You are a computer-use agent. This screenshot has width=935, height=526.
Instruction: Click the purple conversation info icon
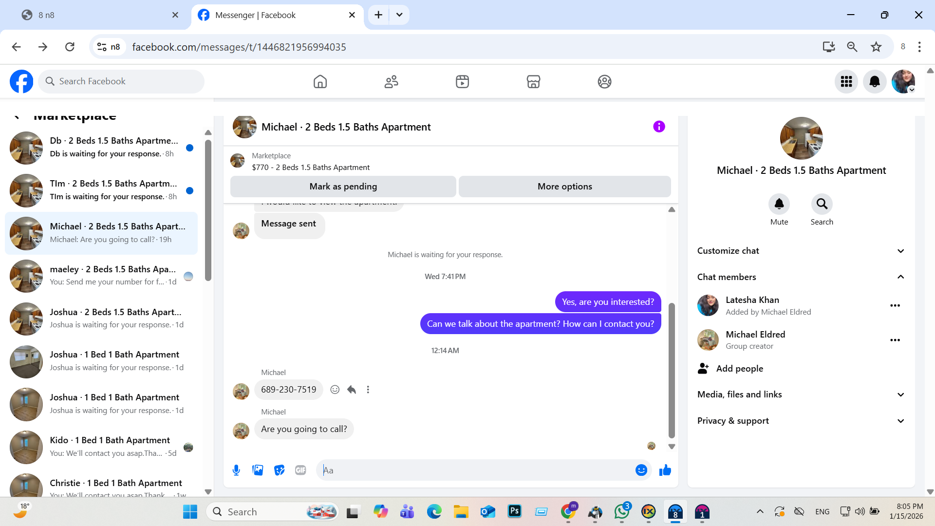coord(658,127)
